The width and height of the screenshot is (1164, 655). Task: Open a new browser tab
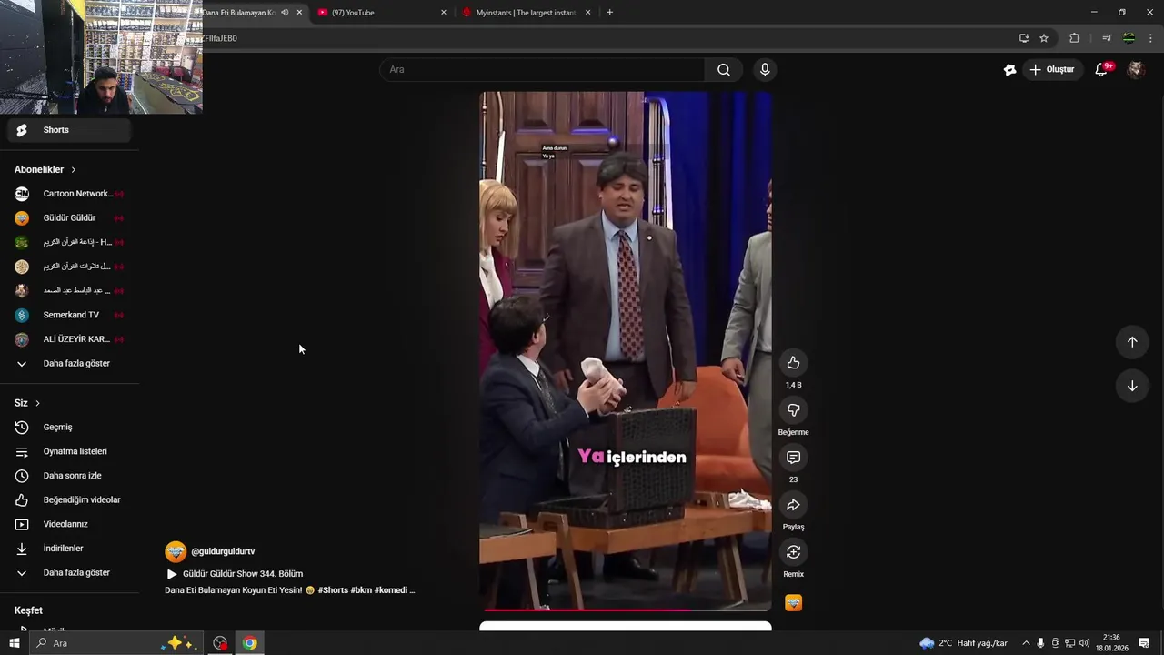point(609,13)
